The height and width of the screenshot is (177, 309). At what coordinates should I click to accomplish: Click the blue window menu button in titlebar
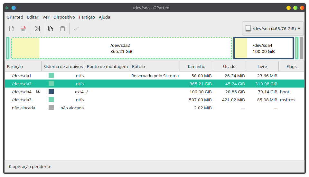tap(14, 8)
